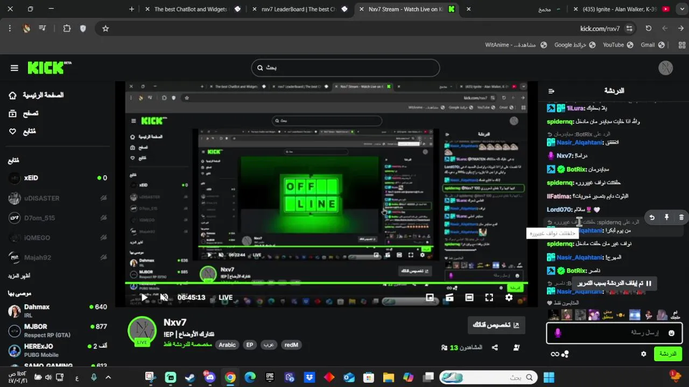Open xEiD channel in sidebar

point(57,178)
